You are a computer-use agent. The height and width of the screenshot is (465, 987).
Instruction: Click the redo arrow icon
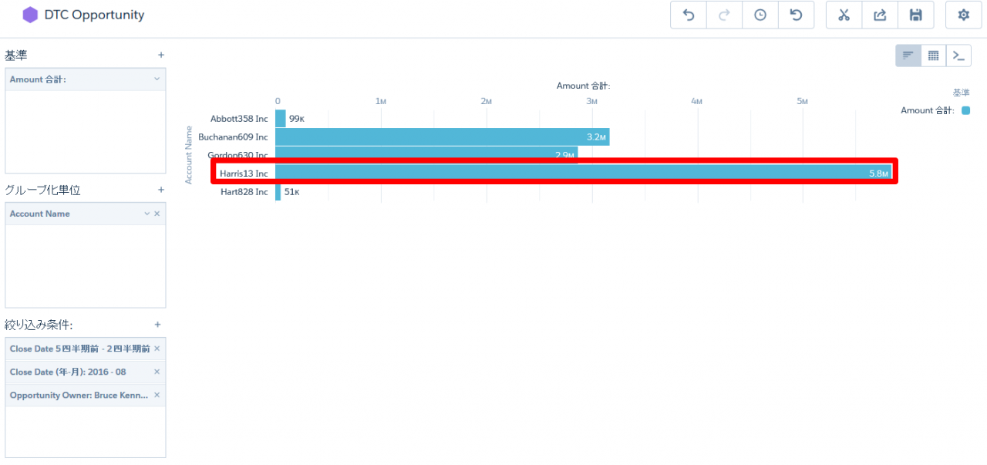724,15
